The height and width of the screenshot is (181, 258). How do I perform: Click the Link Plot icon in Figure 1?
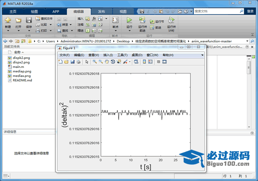click(x=136, y=62)
